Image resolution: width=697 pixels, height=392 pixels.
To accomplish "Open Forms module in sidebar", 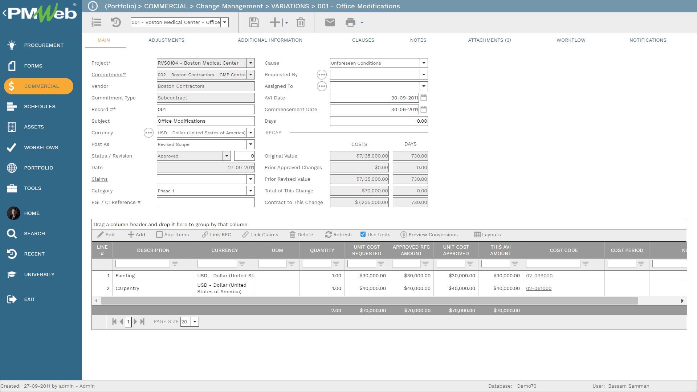I will tap(41, 66).
